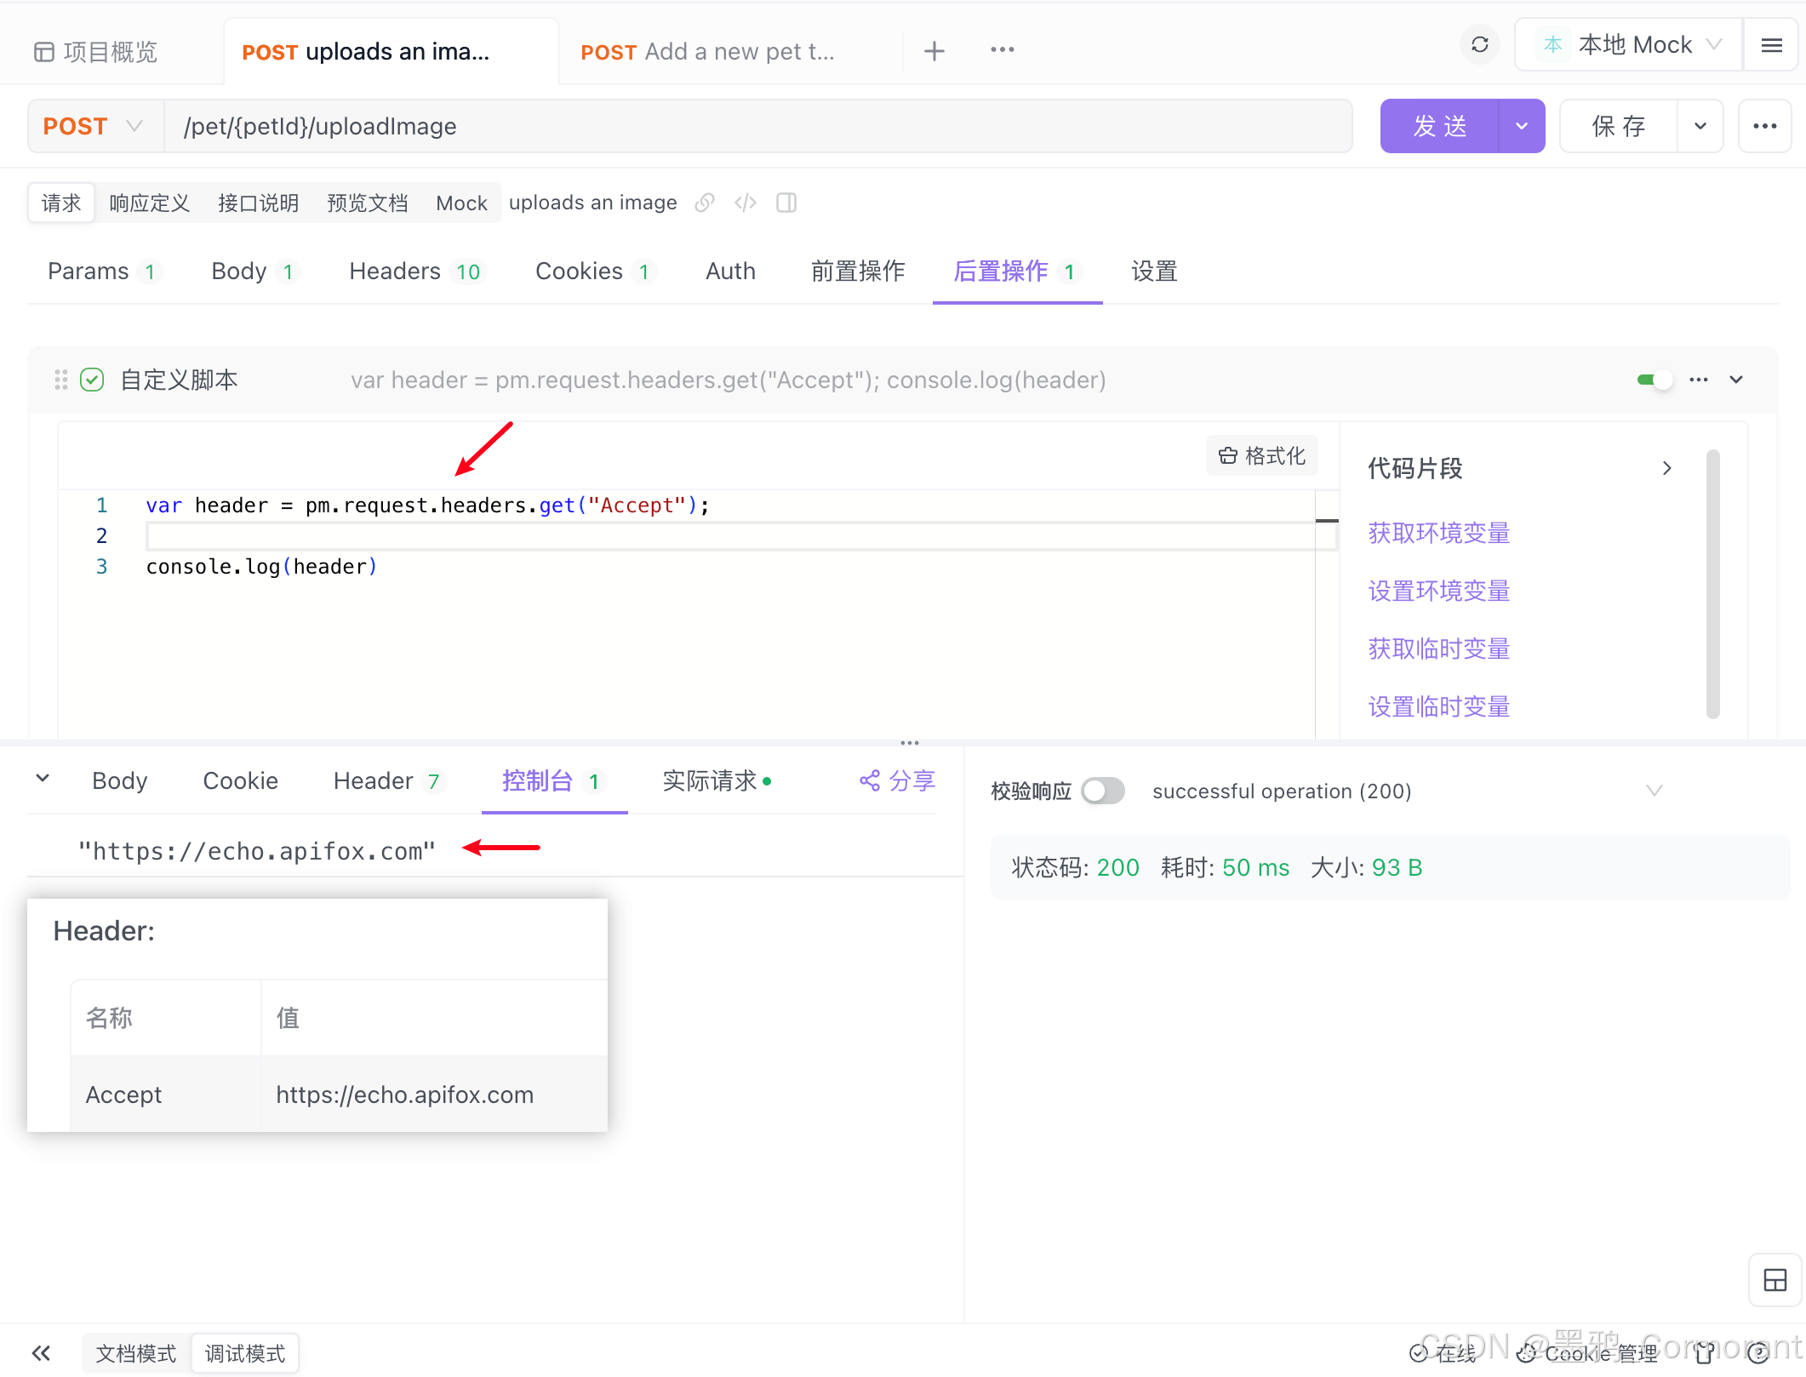Insert the 设置临时变量 snippet
Screen dimensions: 1806x1377
click(x=1438, y=706)
